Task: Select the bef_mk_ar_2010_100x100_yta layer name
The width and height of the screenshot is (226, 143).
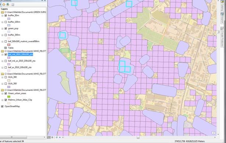Action: [22, 61]
